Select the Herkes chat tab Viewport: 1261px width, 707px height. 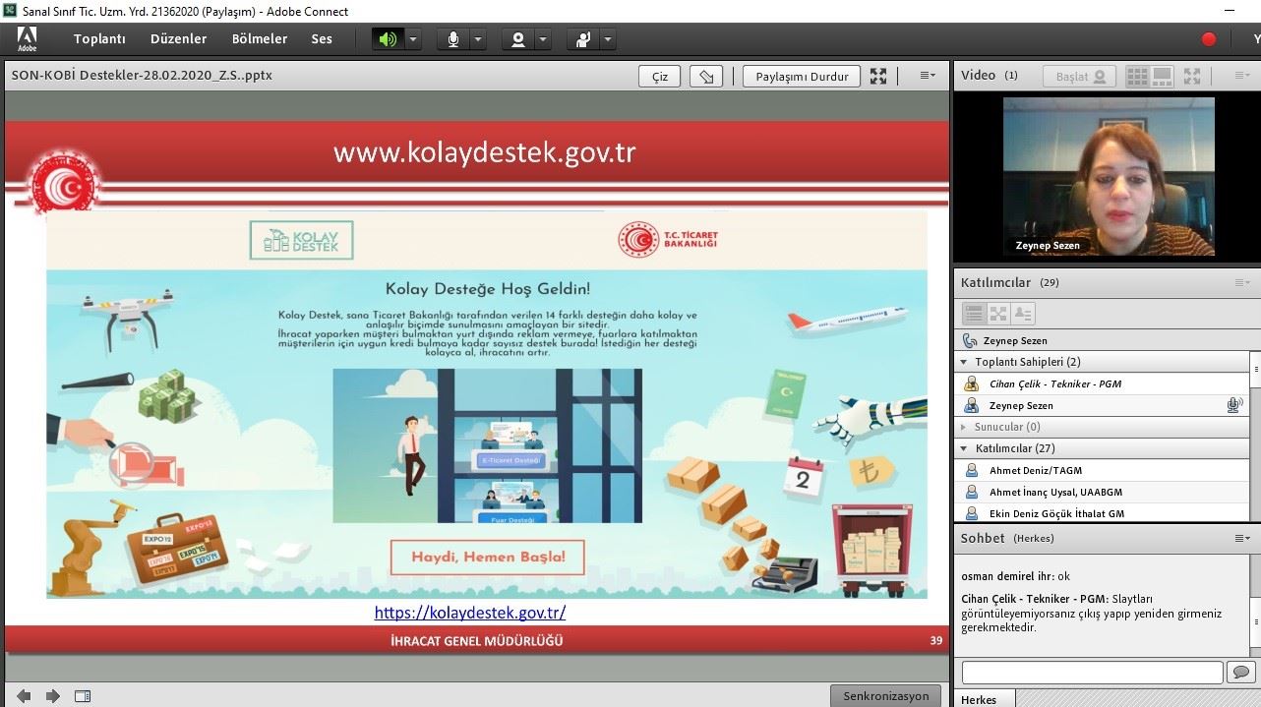(979, 700)
